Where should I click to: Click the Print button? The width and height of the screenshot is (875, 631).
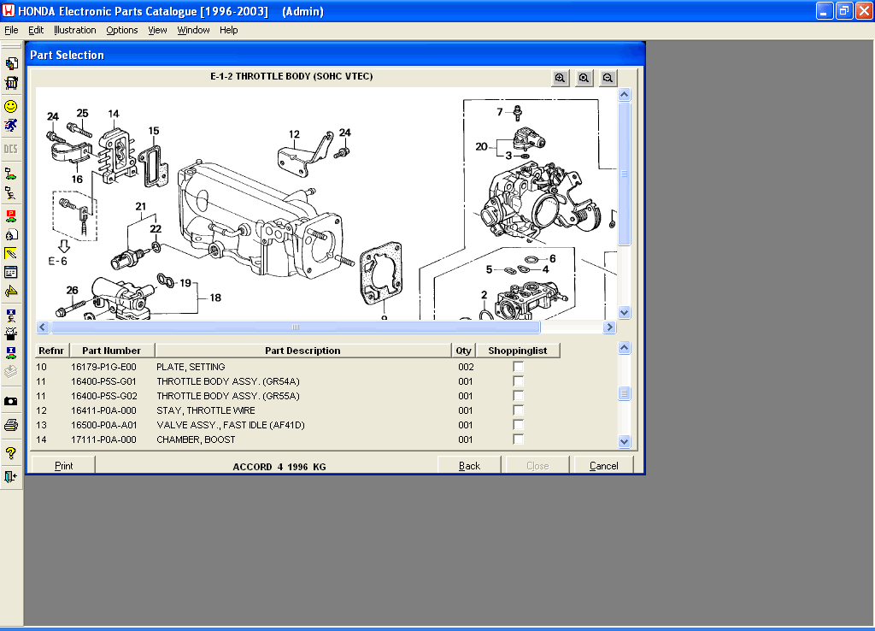[63, 465]
